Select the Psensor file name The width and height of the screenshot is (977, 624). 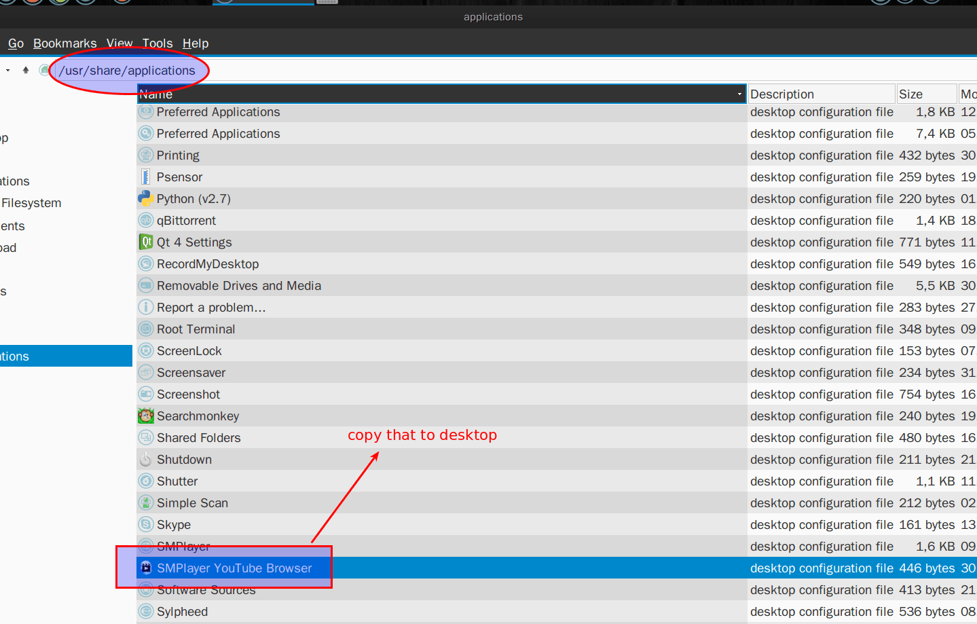tap(179, 177)
